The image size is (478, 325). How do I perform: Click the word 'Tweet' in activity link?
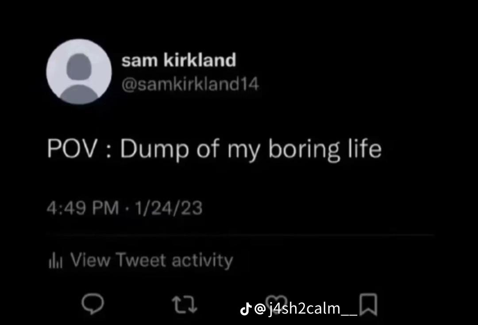coord(141,260)
